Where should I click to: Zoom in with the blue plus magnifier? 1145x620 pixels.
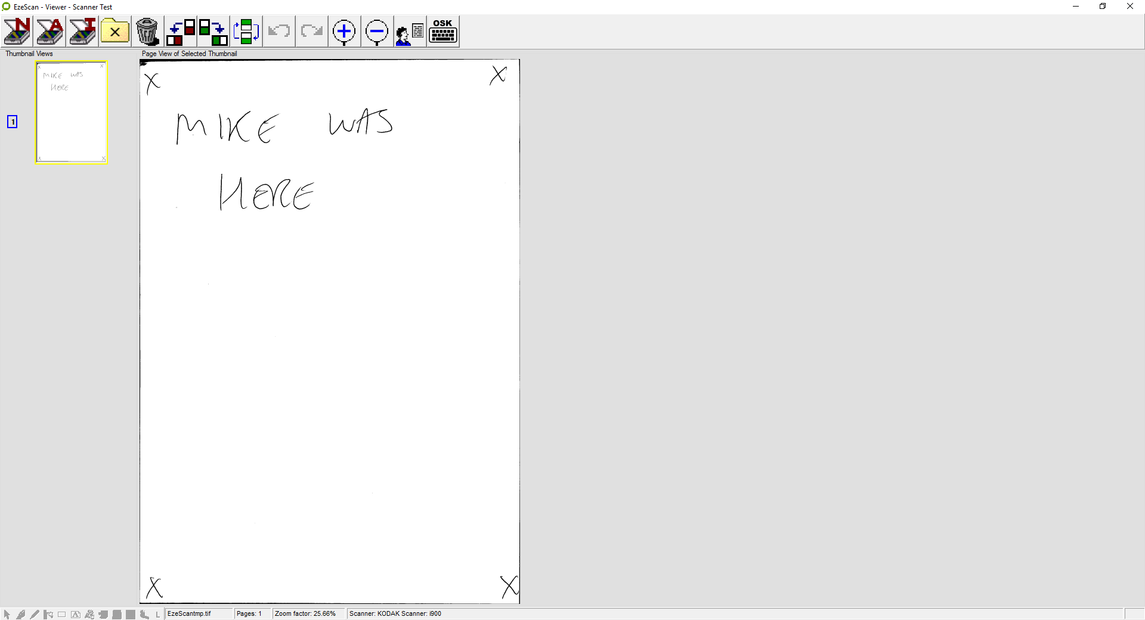tap(344, 32)
